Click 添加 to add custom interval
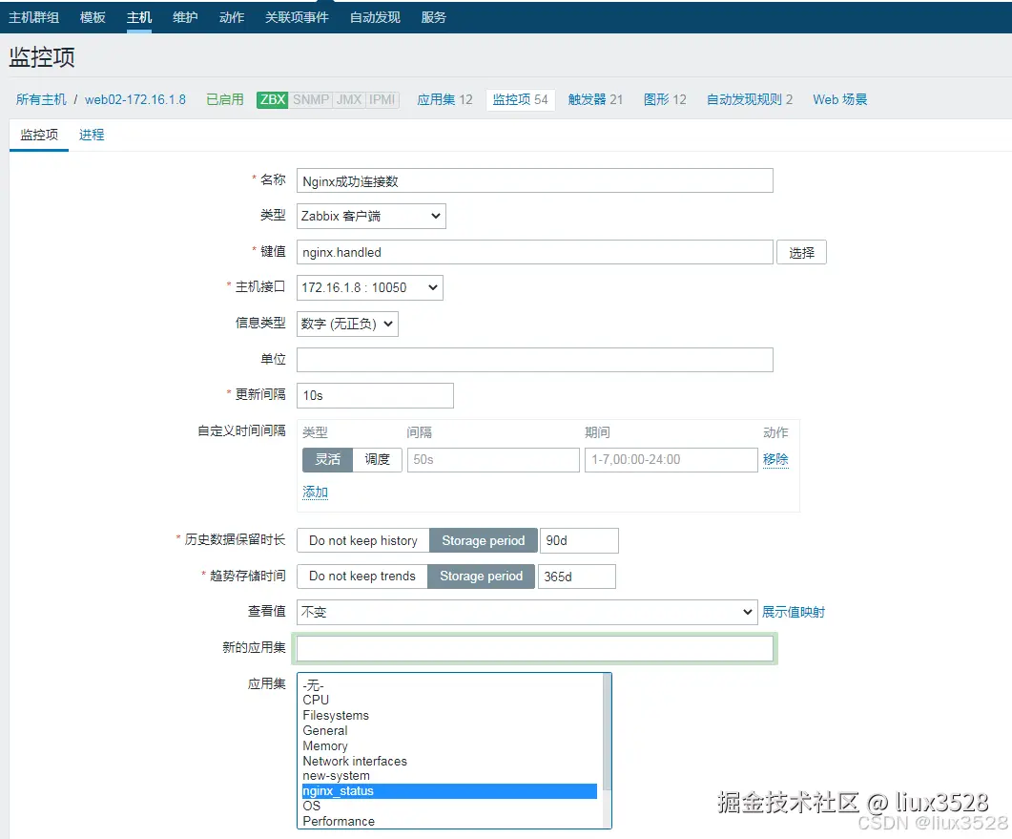 [x=315, y=493]
